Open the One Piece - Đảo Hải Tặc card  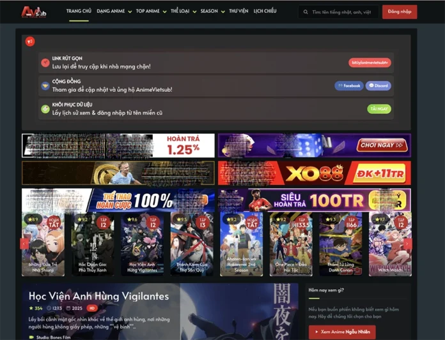291,244
